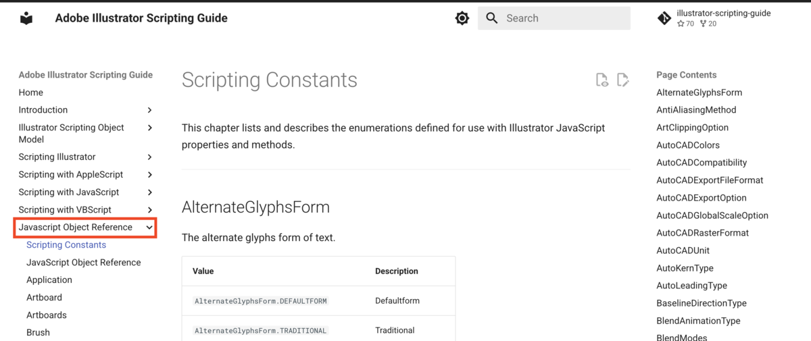Open Home in sidebar
Image resolution: width=811 pixels, height=341 pixels.
pyautogui.click(x=31, y=93)
